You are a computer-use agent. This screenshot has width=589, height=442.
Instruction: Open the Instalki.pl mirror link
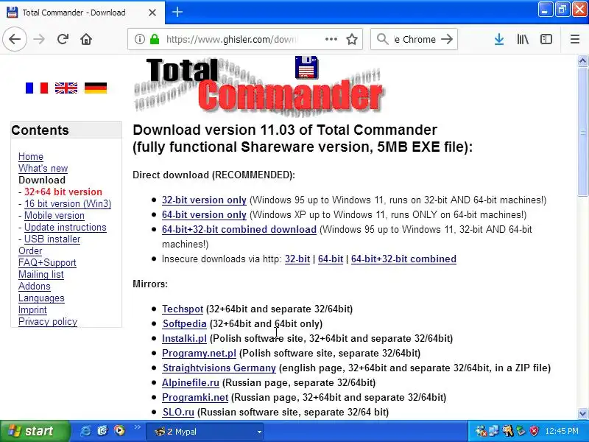point(184,338)
